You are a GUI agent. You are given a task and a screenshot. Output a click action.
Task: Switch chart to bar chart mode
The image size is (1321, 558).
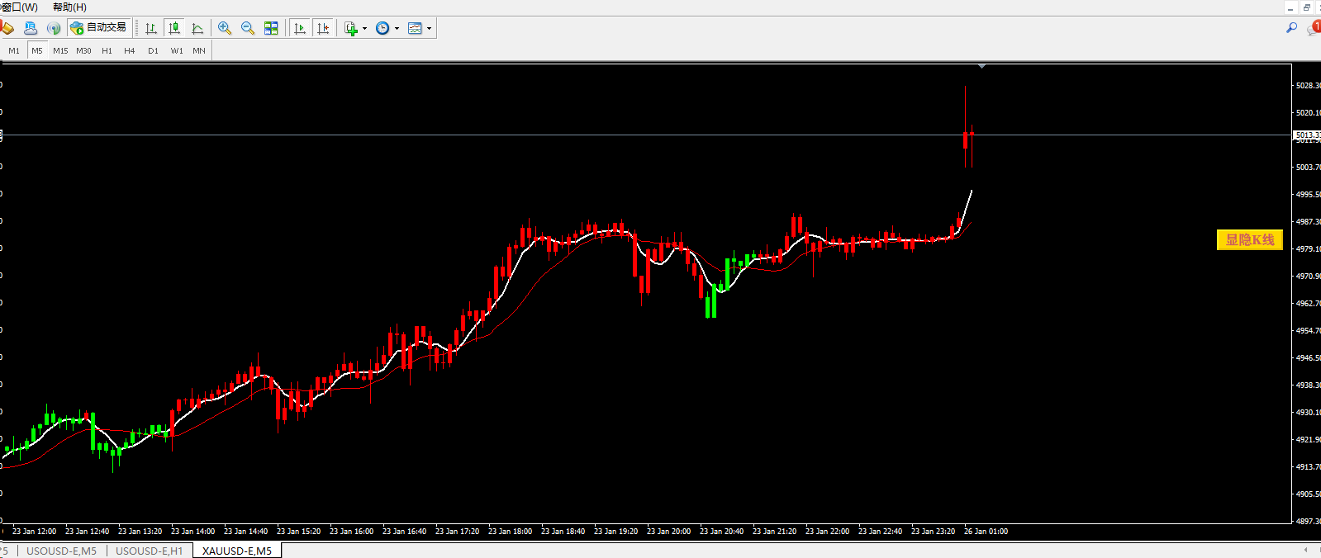(151, 28)
